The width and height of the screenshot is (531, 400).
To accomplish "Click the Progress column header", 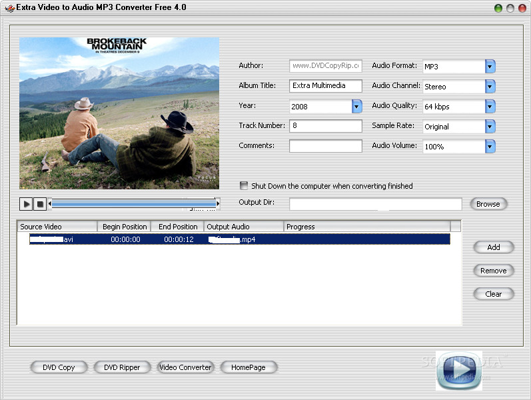I will point(367,227).
